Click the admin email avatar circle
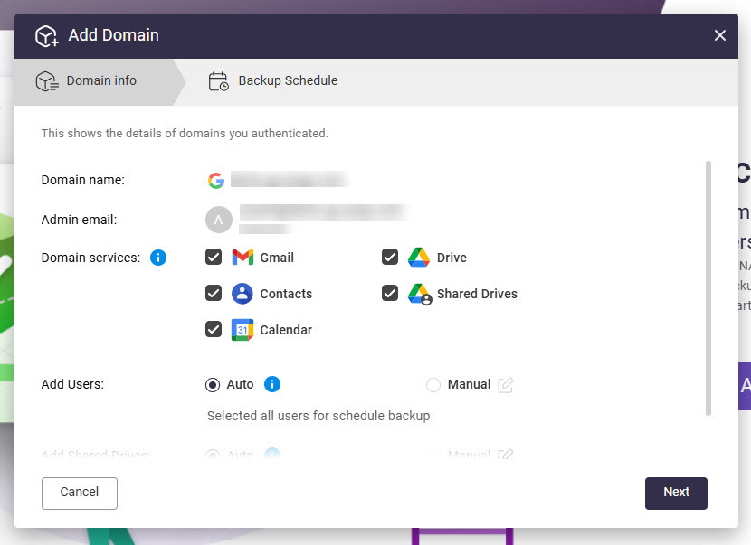This screenshot has height=545, width=751. click(218, 220)
